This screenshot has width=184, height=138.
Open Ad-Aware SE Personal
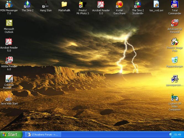[175, 23]
